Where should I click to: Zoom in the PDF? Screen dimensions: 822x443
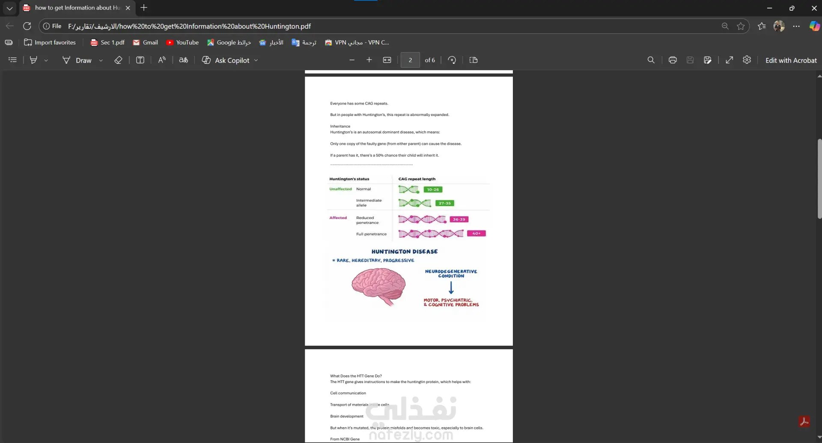369,60
